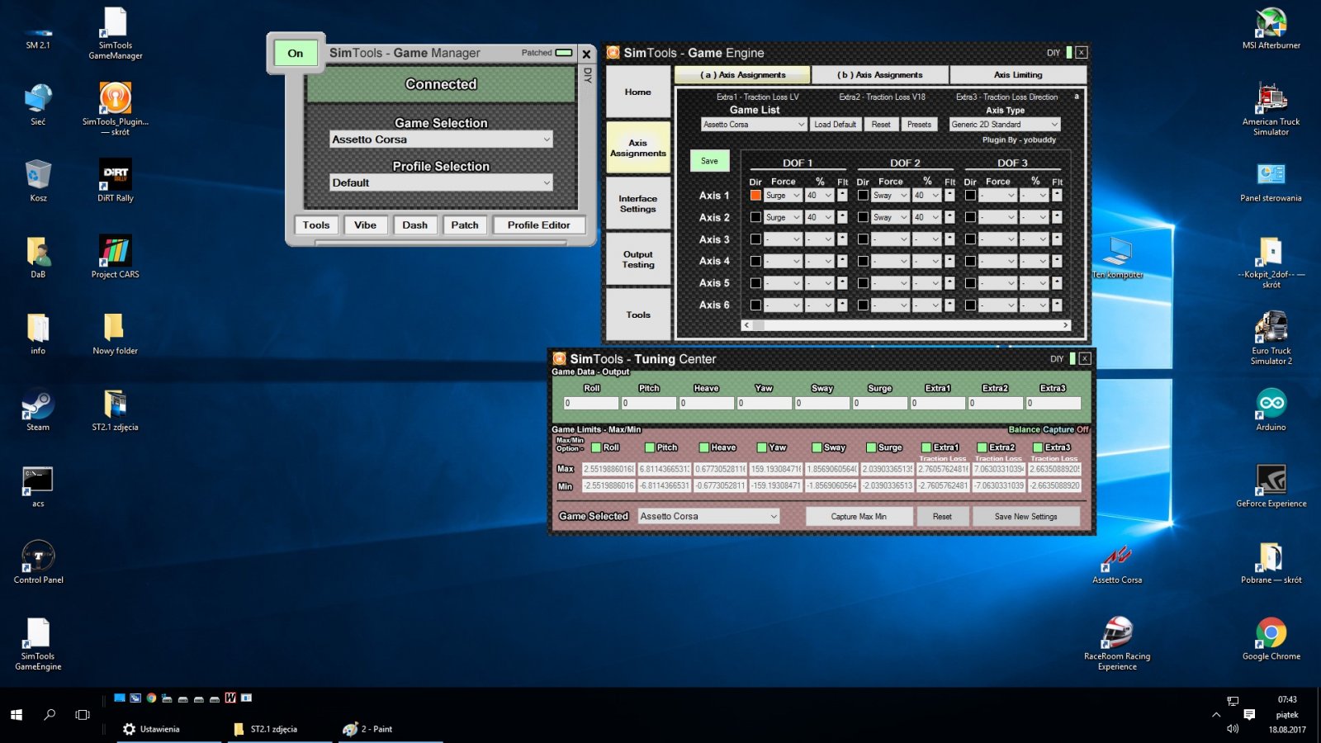Open DiRT Rally desktop icon
The height and width of the screenshot is (743, 1321).
click(x=115, y=181)
